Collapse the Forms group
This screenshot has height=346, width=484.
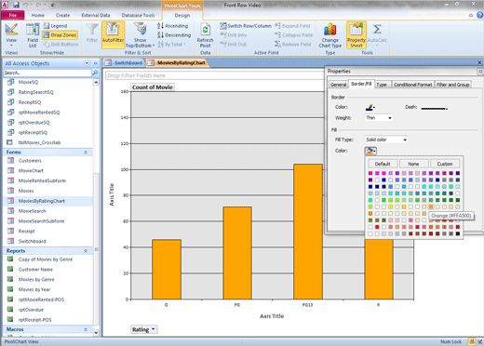(86, 153)
